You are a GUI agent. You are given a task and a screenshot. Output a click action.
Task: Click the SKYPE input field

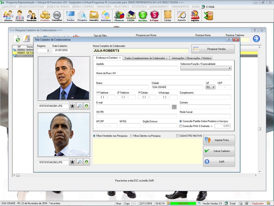point(137,116)
